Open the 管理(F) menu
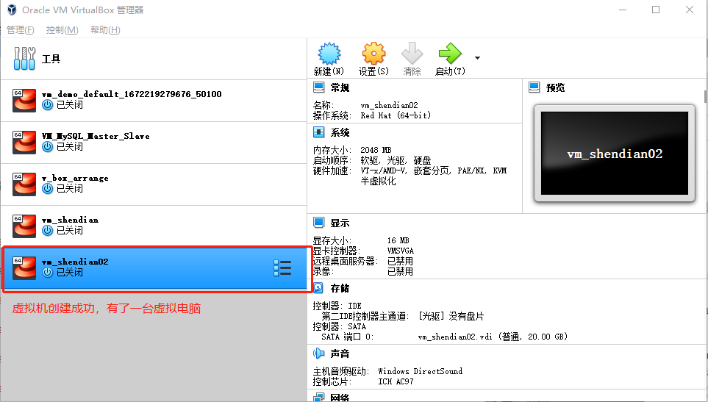The width and height of the screenshot is (708, 402). pyautogui.click(x=21, y=30)
